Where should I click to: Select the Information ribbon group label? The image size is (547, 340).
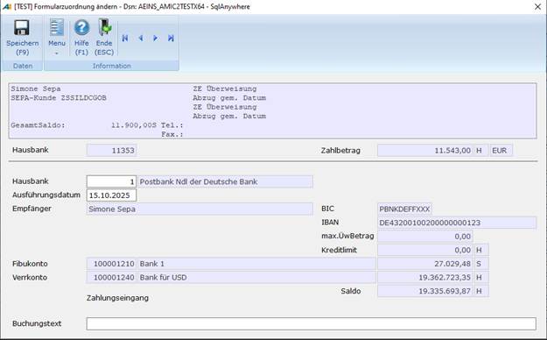pyautogui.click(x=112, y=66)
